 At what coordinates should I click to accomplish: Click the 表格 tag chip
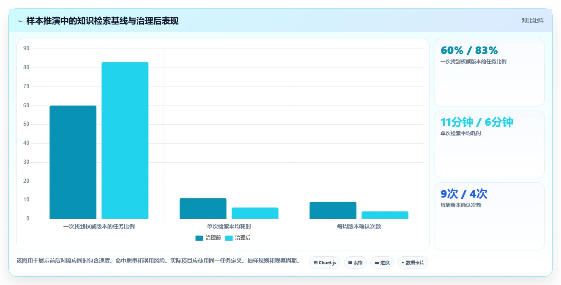pos(355,263)
